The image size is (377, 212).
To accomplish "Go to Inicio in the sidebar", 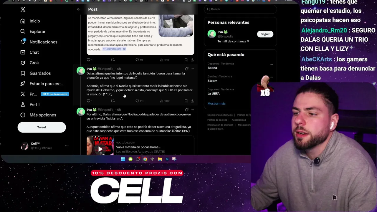I will (30, 21).
